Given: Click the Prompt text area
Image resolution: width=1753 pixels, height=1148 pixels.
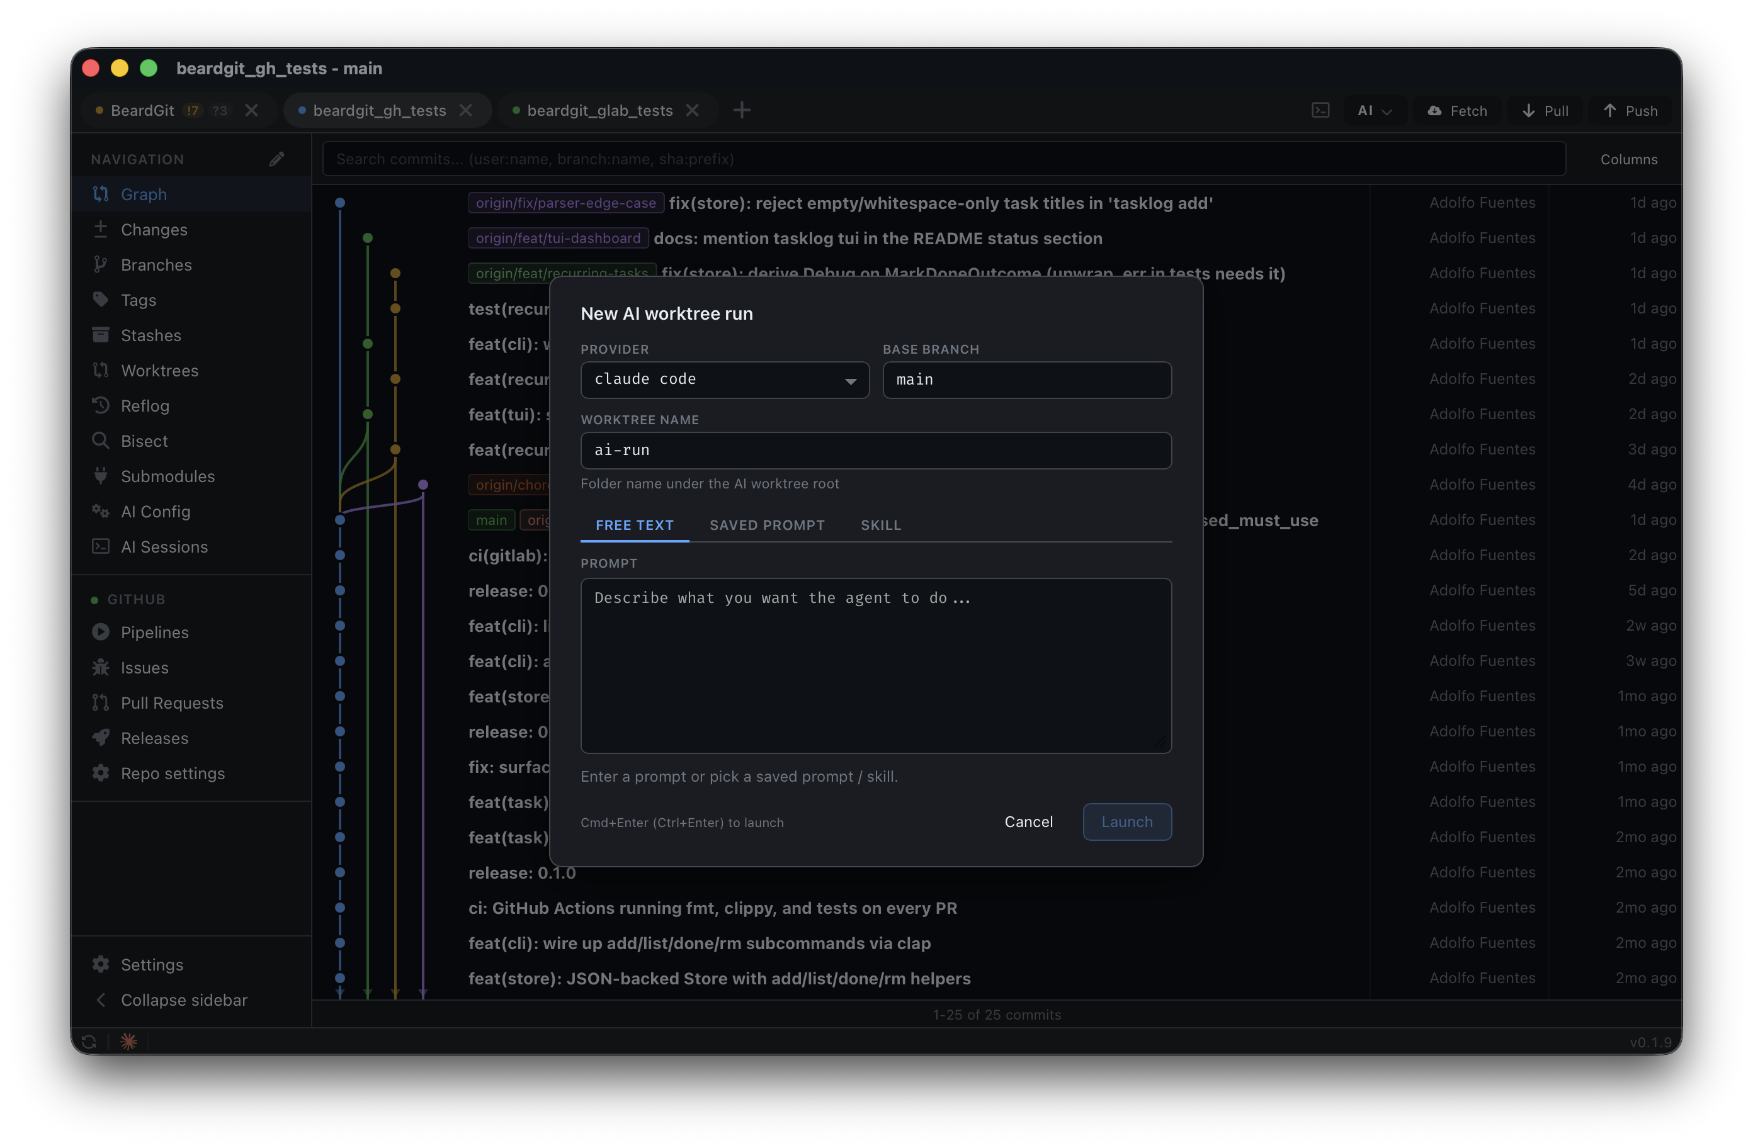Looking at the screenshot, I should (x=876, y=666).
